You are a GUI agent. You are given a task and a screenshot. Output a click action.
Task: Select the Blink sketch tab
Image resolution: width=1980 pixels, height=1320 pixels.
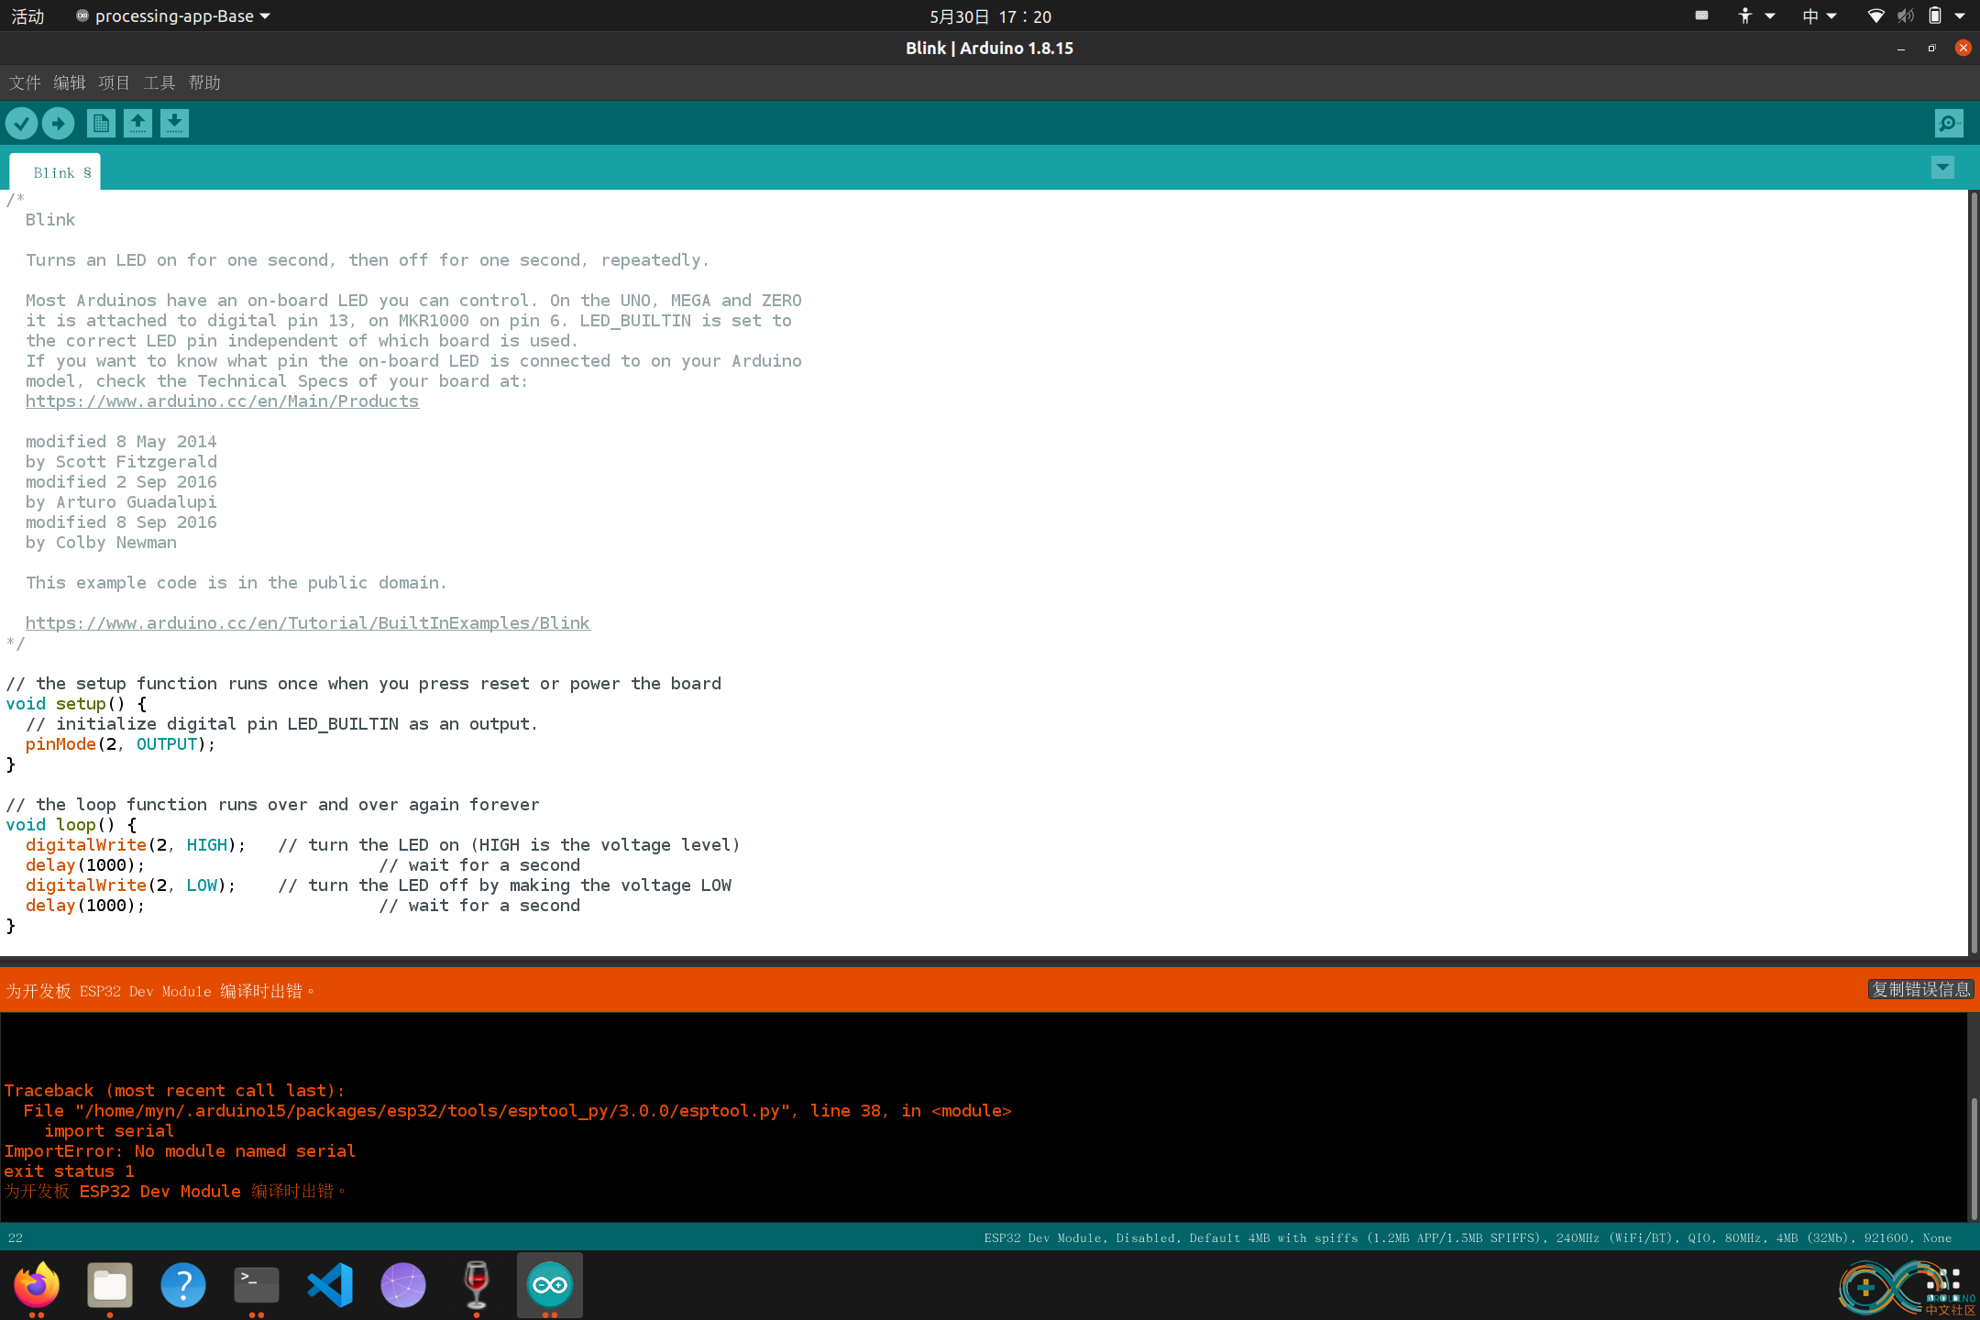tap(55, 172)
